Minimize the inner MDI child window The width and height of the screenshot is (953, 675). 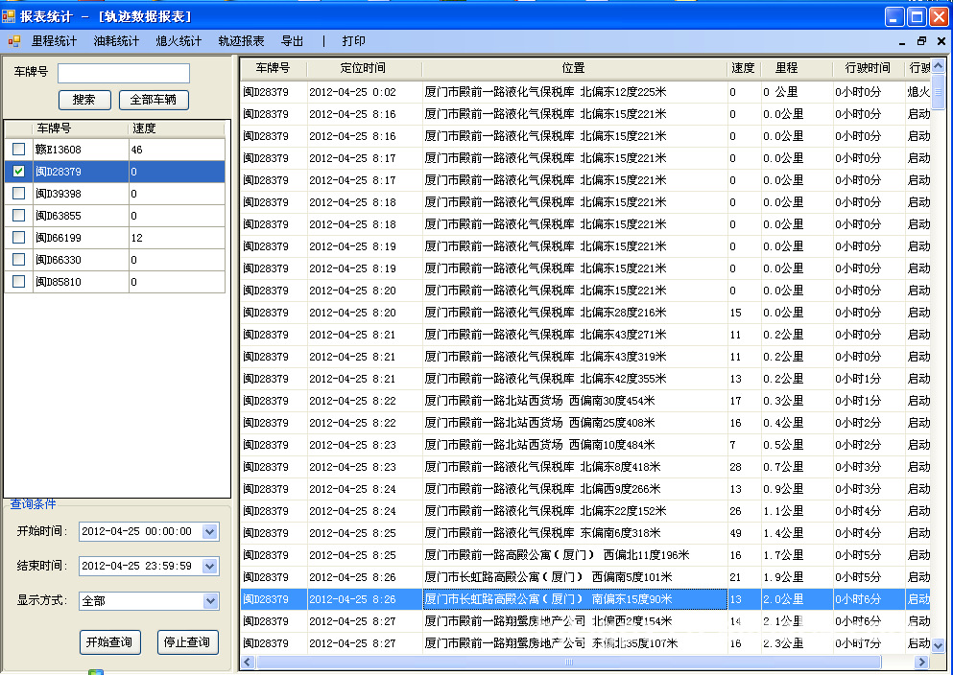coord(903,41)
